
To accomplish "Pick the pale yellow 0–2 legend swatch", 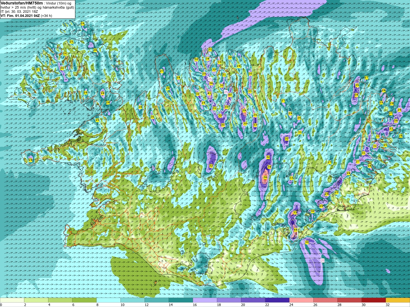I will click(12, 300).
